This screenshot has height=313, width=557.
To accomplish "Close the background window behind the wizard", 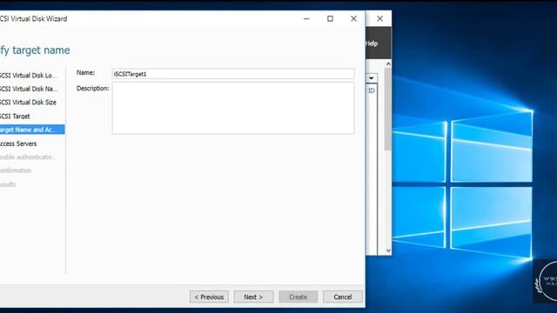I will (x=379, y=19).
